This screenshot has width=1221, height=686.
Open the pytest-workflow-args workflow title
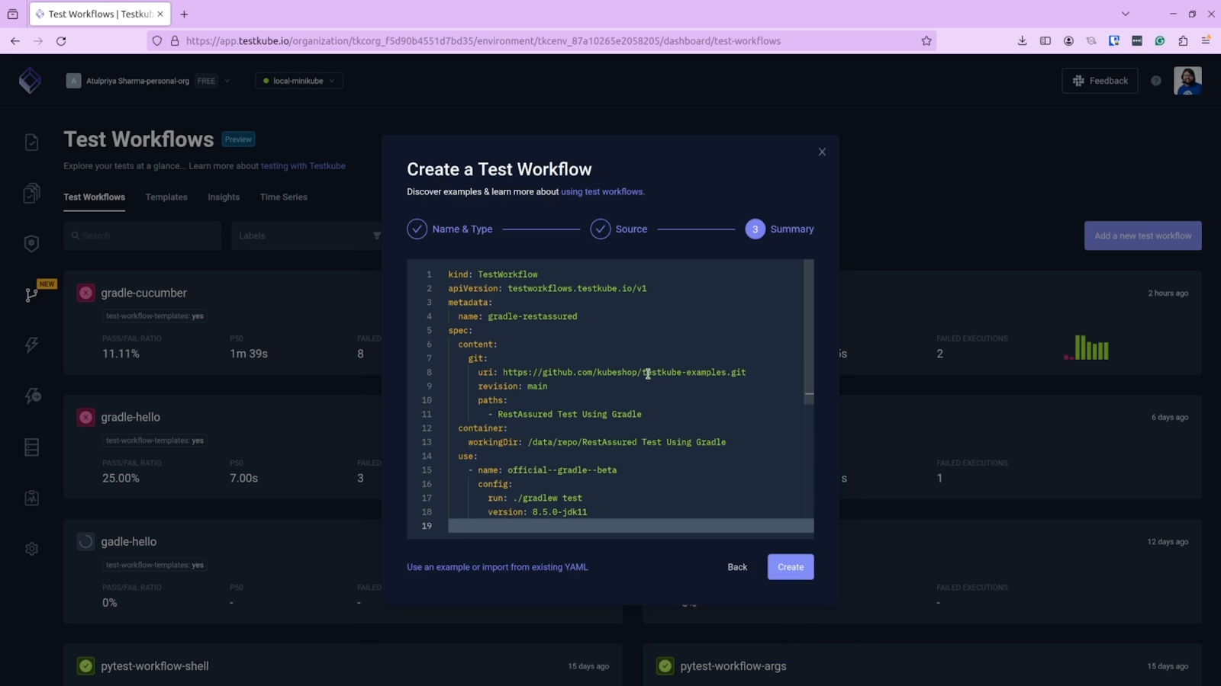click(733, 666)
